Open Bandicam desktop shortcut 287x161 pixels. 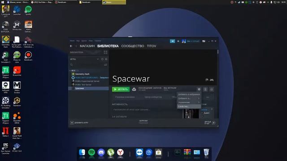click(x=28, y=56)
